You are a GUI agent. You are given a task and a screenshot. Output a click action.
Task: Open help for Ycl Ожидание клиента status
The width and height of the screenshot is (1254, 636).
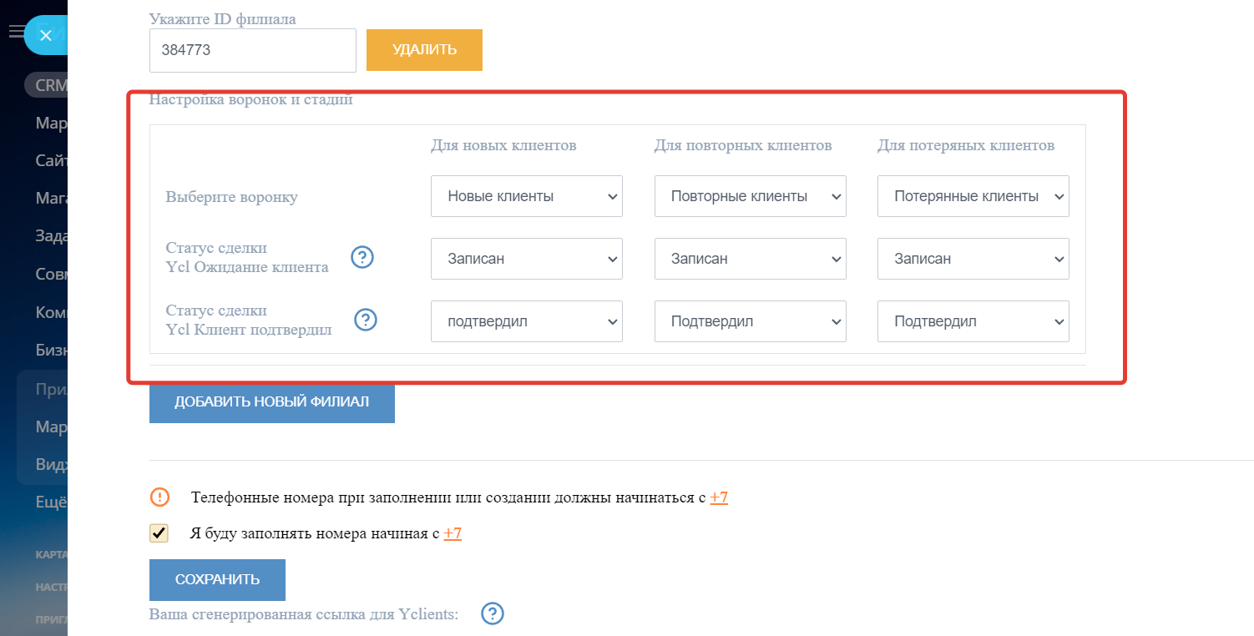pyautogui.click(x=362, y=258)
